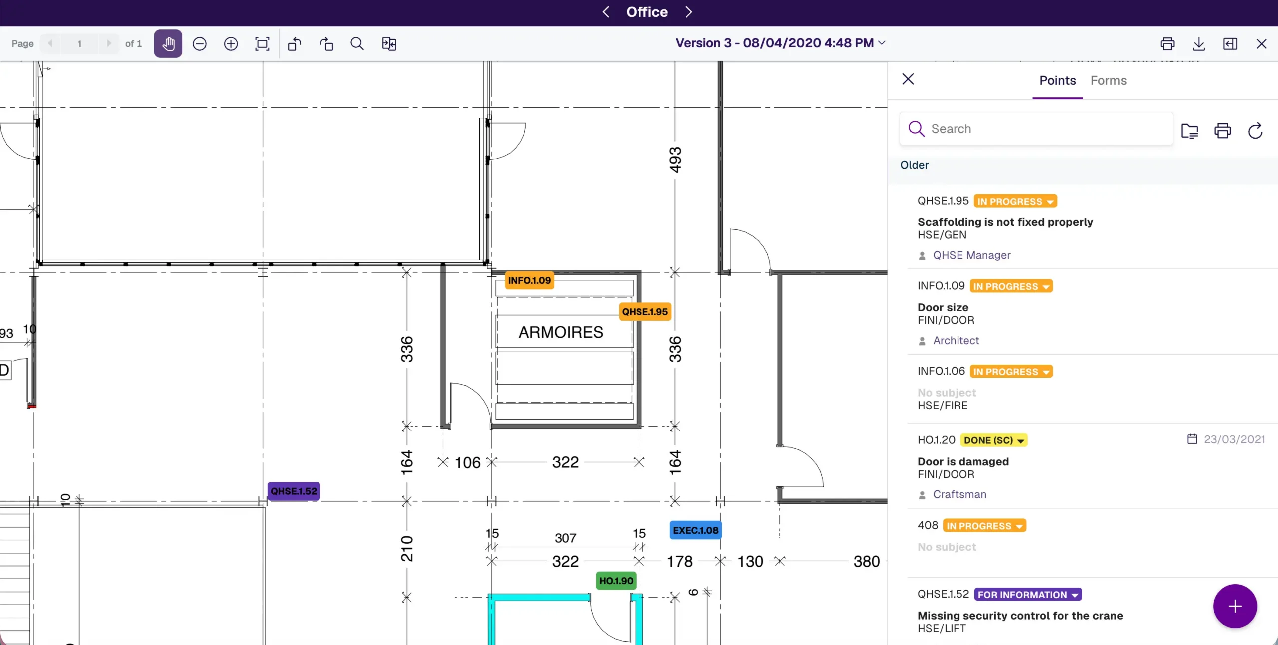The image size is (1278, 645).
Task: Rotate the plan counterclockwise
Action: 295,44
